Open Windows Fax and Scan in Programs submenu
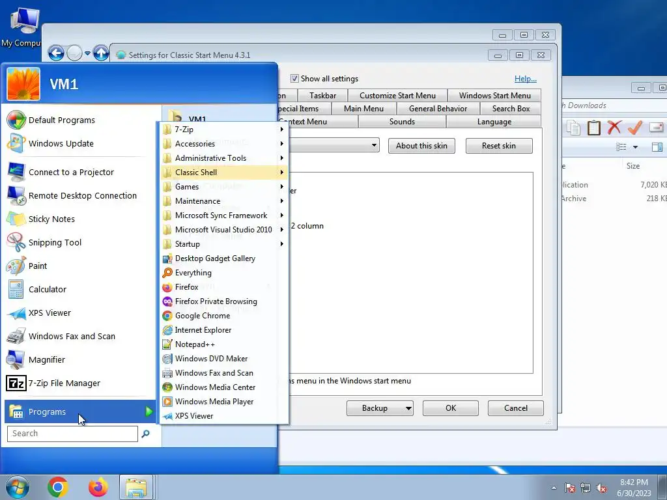 223,373
